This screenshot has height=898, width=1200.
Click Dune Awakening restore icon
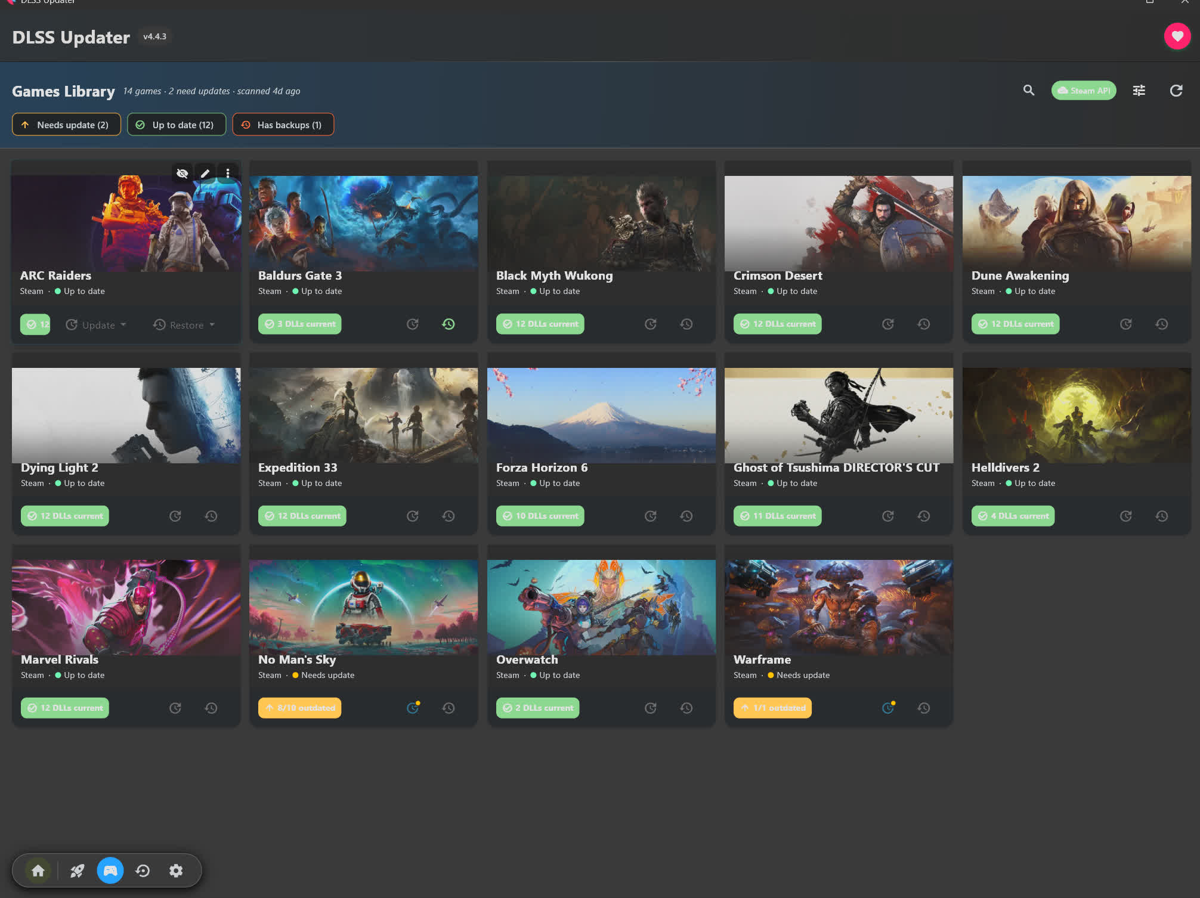point(1162,324)
